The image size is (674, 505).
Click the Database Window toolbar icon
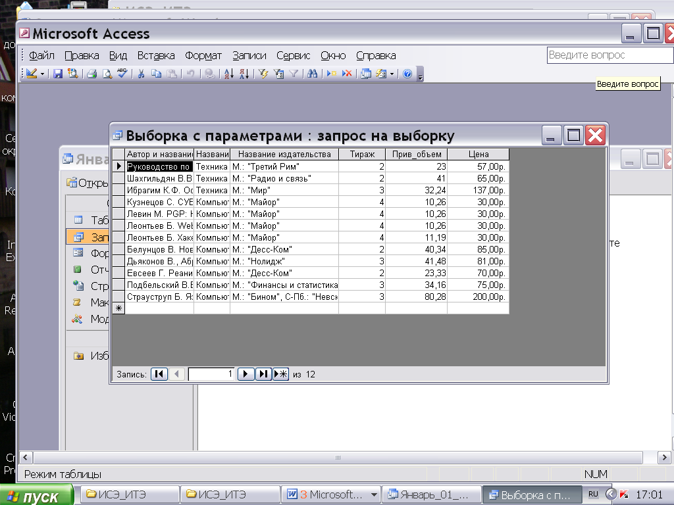[366, 74]
